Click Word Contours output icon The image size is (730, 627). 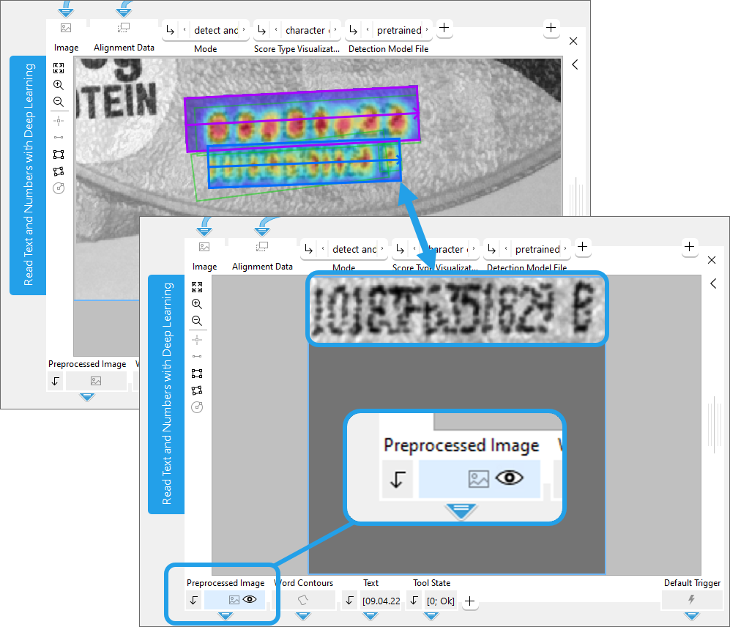pos(303,600)
